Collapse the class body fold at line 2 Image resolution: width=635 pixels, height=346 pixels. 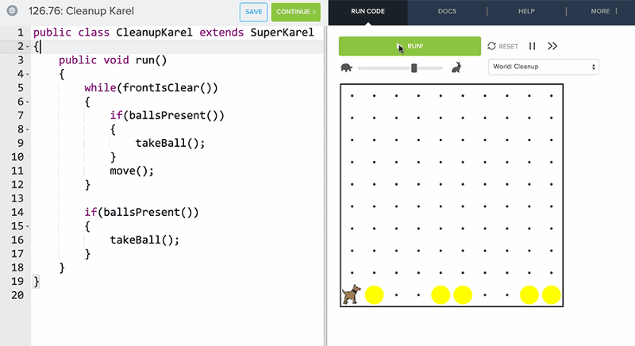point(27,47)
